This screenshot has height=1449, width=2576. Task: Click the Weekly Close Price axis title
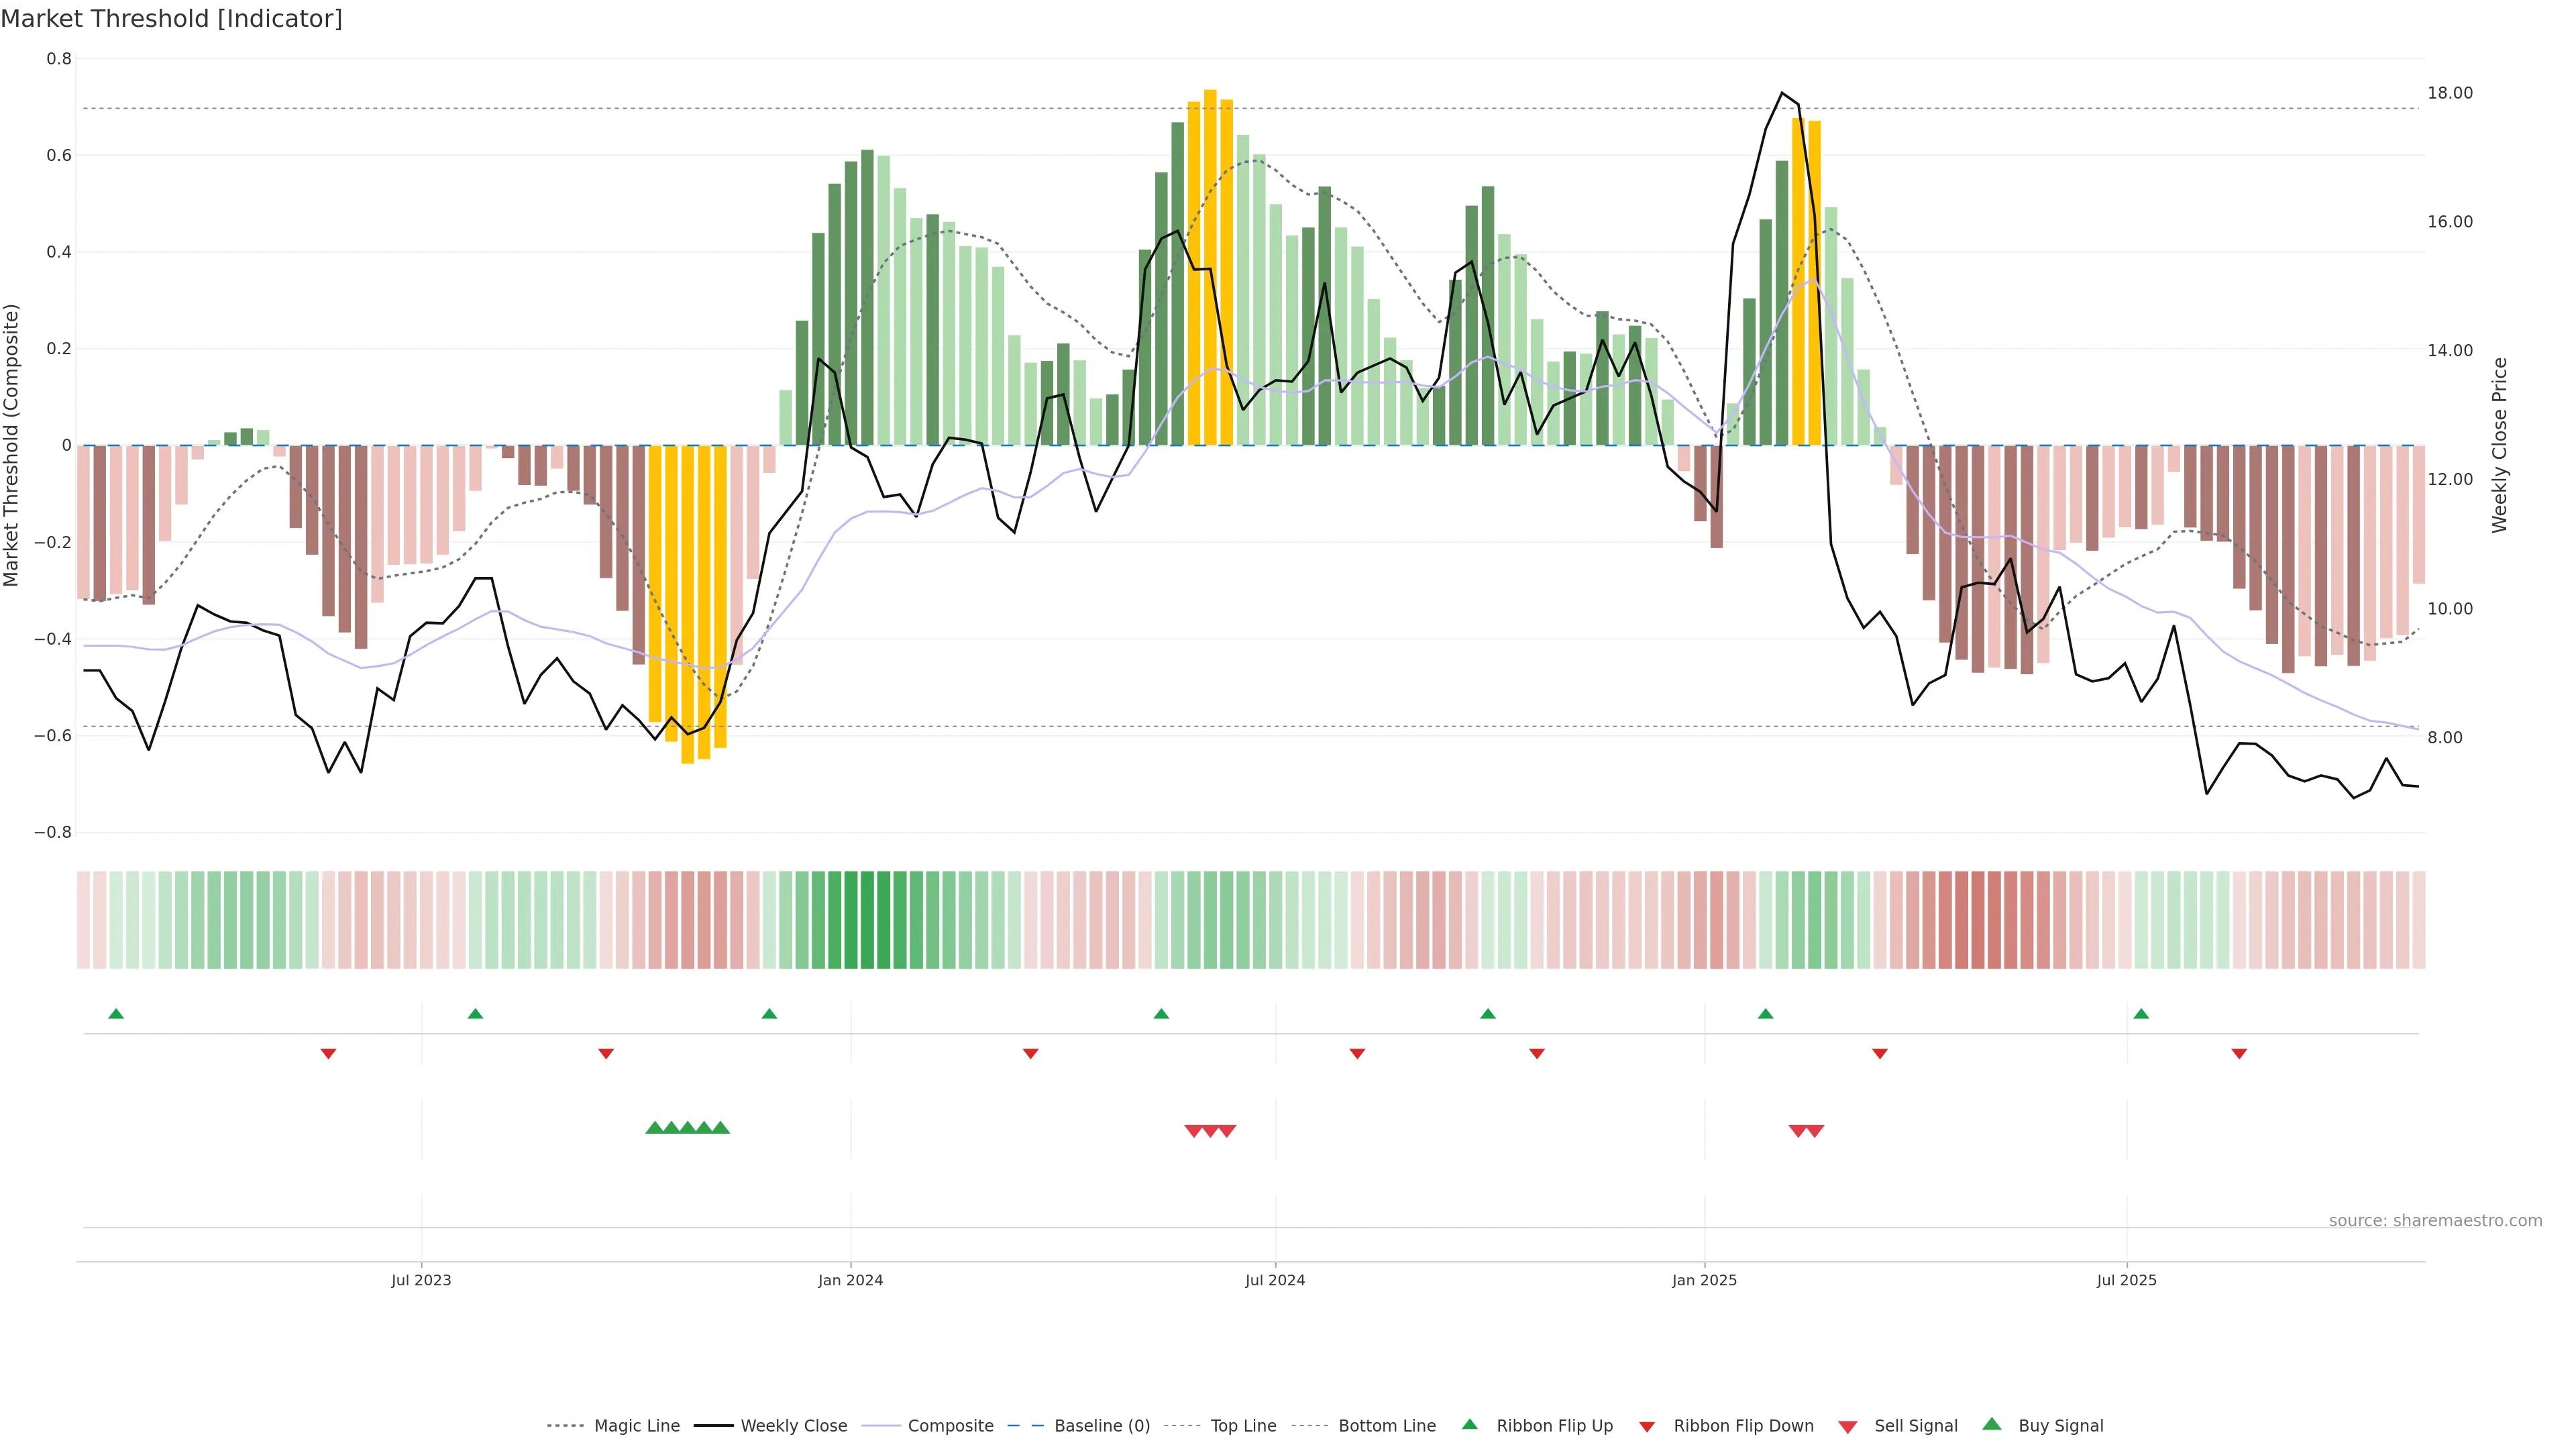[2500, 445]
